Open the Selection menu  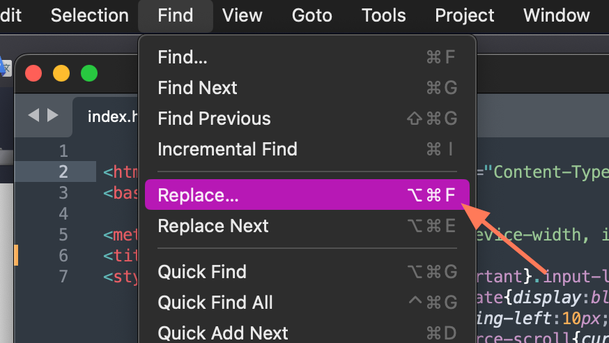click(90, 16)
